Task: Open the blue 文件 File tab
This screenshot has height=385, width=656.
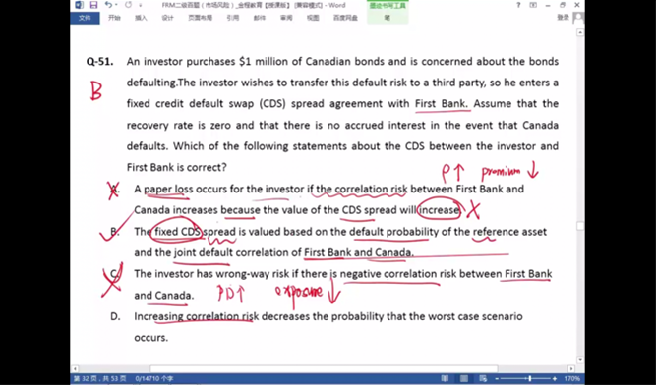Action: (x=85, y=18)
